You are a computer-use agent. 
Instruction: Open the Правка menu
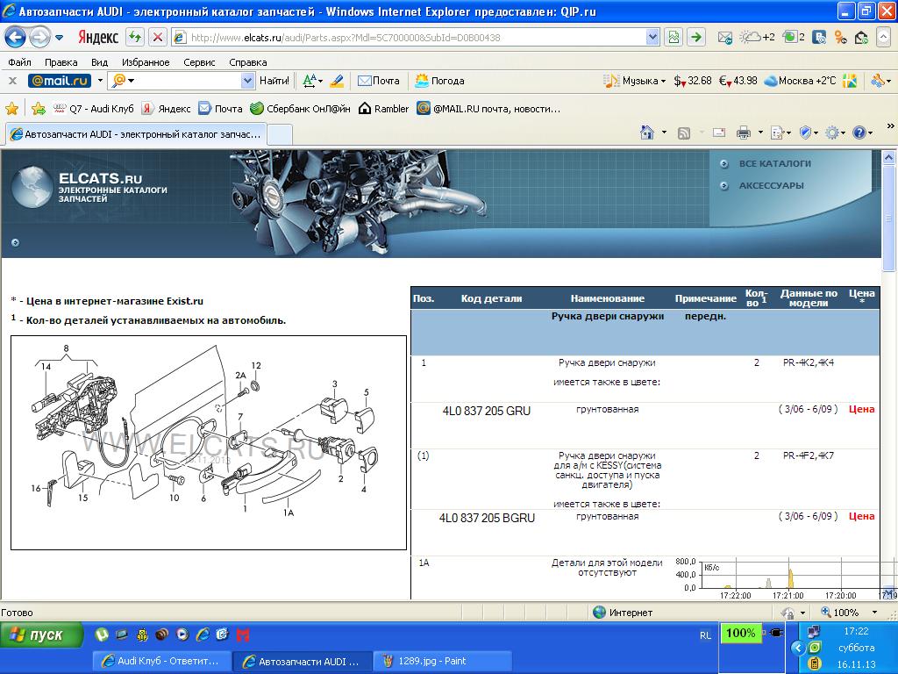[61, 62]
